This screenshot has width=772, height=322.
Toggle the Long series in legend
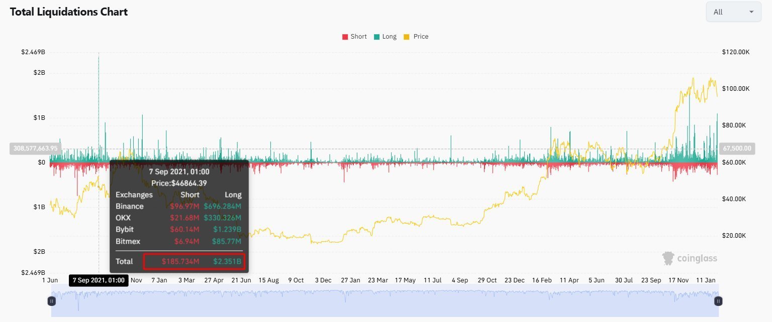tap(389, 37)
